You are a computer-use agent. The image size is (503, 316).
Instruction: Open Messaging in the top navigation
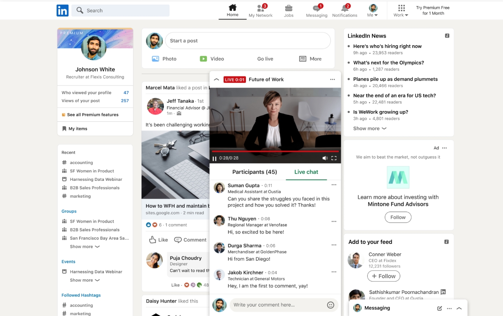tap(317, 11)
